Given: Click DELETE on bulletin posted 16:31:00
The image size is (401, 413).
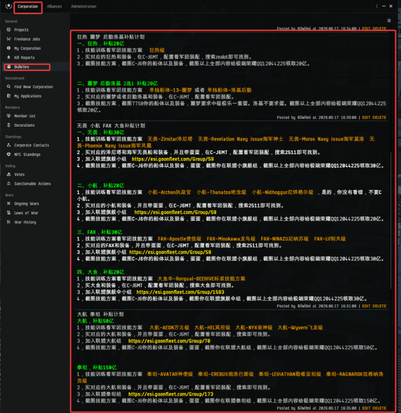Looking at the screenshot, I should (380, 306).
